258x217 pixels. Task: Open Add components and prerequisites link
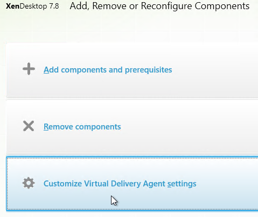click(108, 70)
